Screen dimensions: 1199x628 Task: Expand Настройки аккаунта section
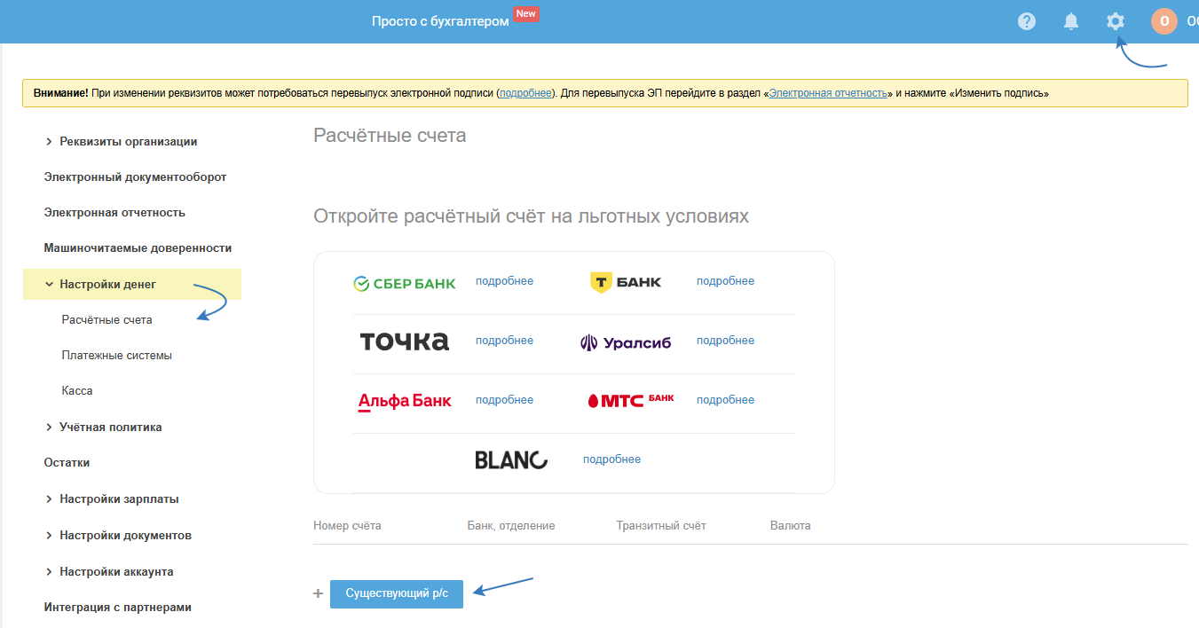click(109, 571)
